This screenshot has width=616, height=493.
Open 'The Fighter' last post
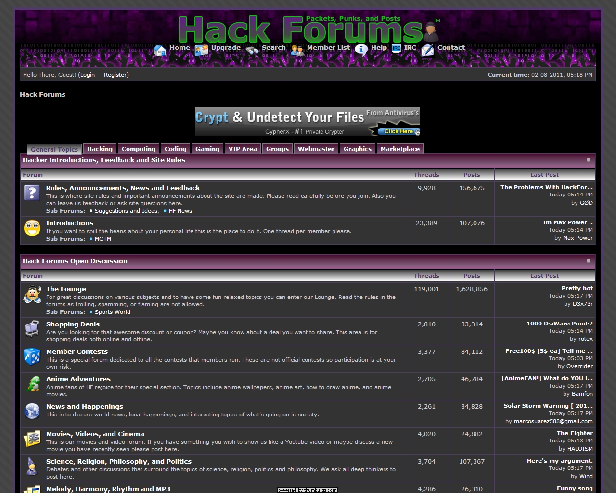click(x=575, y=433)
